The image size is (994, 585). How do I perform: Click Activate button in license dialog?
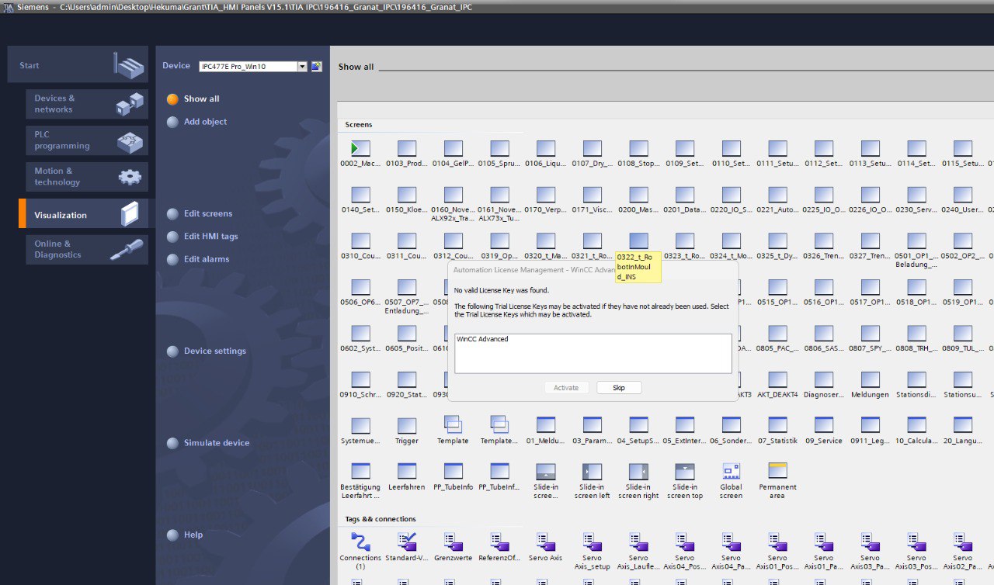pos(566,388)
